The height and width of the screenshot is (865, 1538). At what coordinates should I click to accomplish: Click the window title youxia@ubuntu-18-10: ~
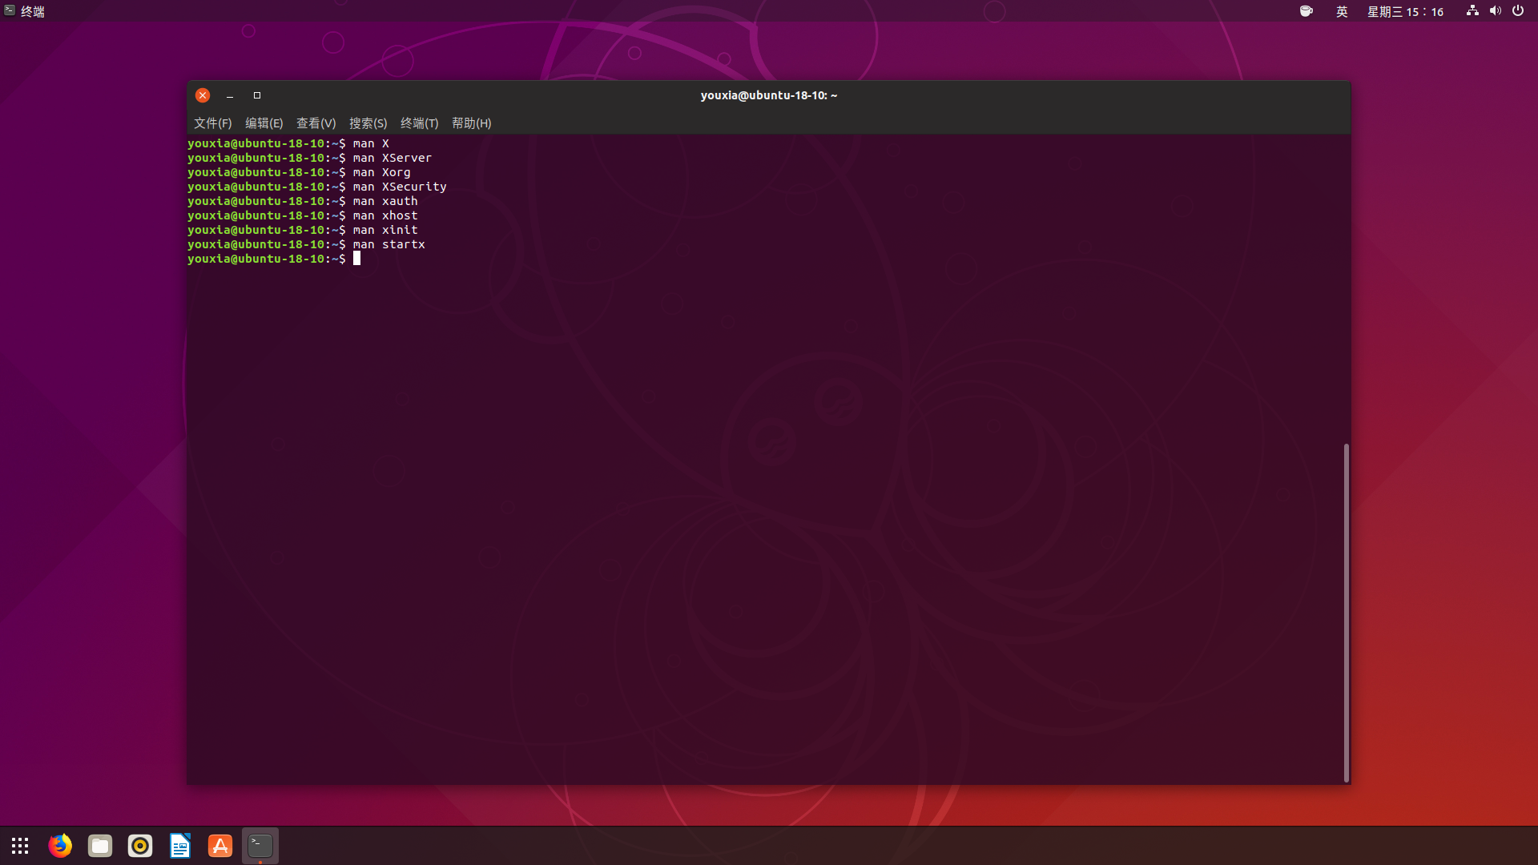(769, 95)
